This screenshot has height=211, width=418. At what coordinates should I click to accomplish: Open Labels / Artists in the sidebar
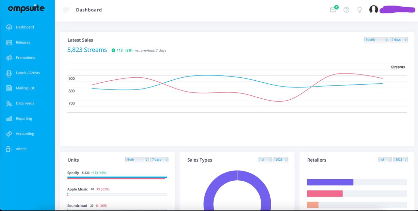(x=28, y=73)
